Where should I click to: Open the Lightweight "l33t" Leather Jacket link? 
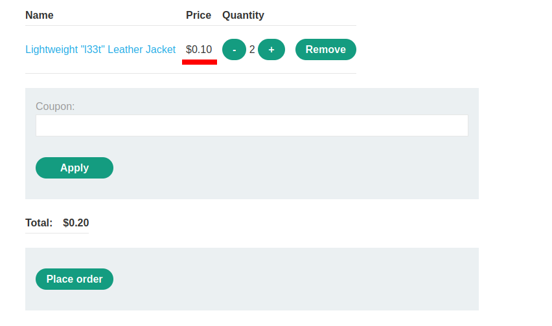pyautogui.click(x=100, y=50)
